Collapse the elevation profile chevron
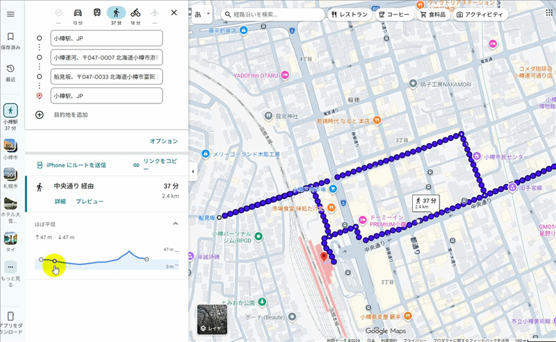Screen dimensions: 556x342 176,224
